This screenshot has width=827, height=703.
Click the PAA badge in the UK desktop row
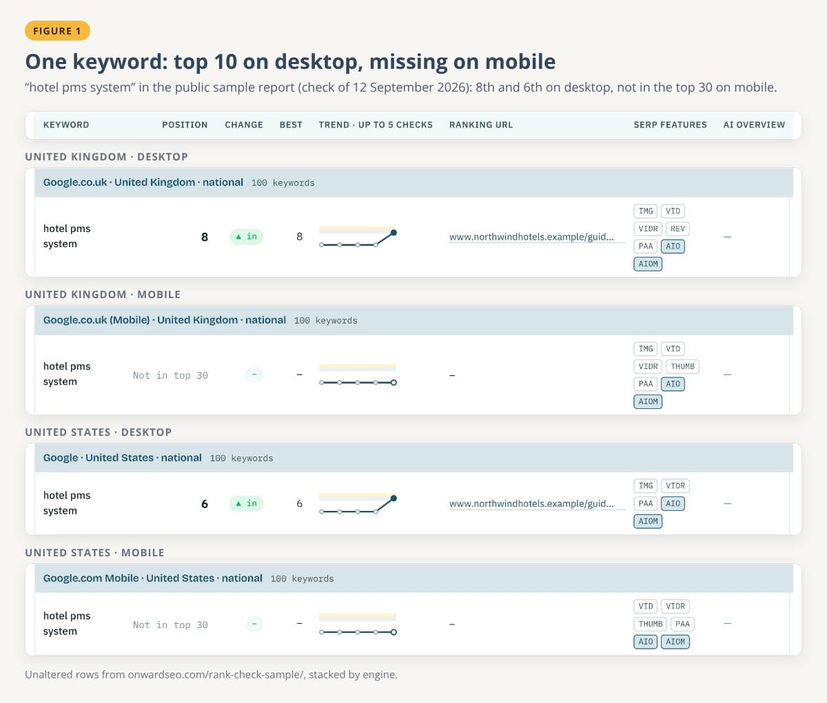(646, 246)
